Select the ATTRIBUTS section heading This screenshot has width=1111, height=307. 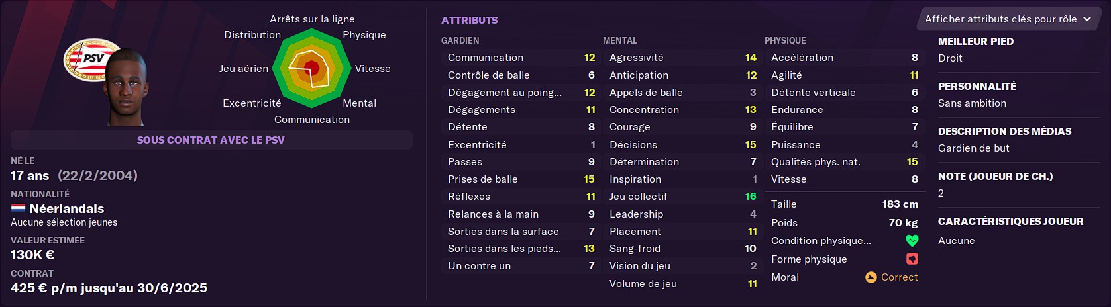(x=469, y=21)
